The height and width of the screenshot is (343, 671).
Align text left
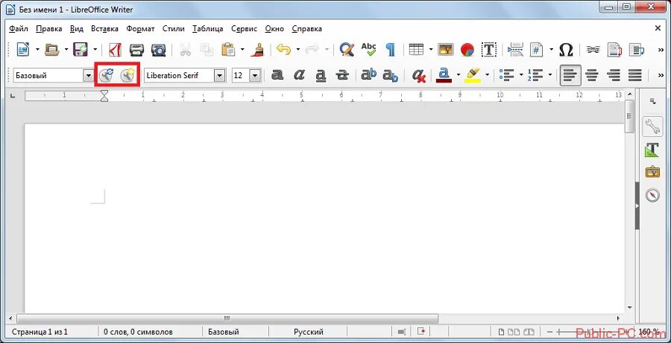coord(570,76)
